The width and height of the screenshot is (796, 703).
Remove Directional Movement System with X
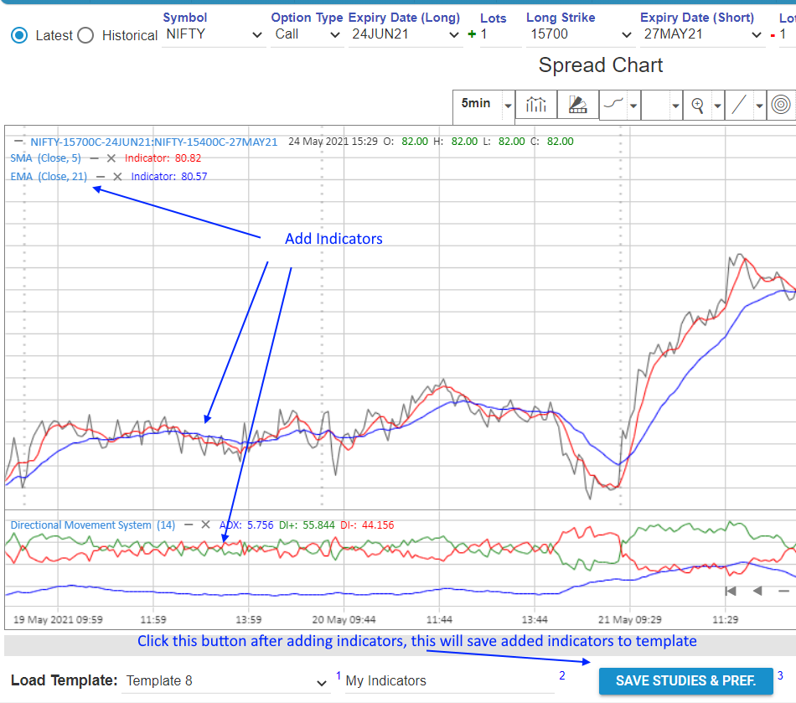(x=205, y=525)
